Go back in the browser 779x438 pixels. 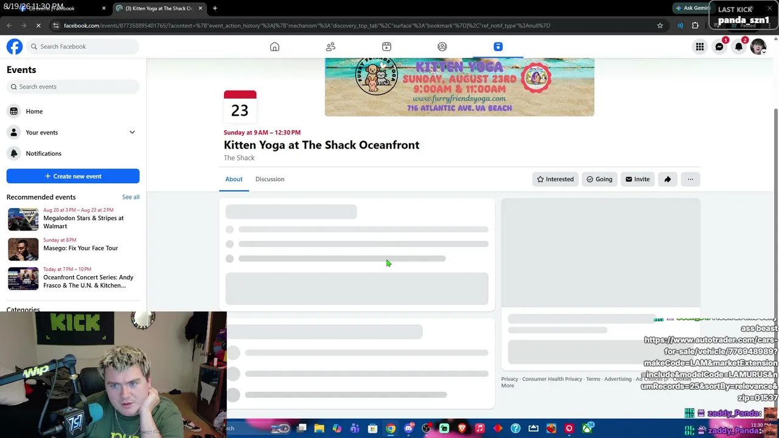(x=9, y=26)
